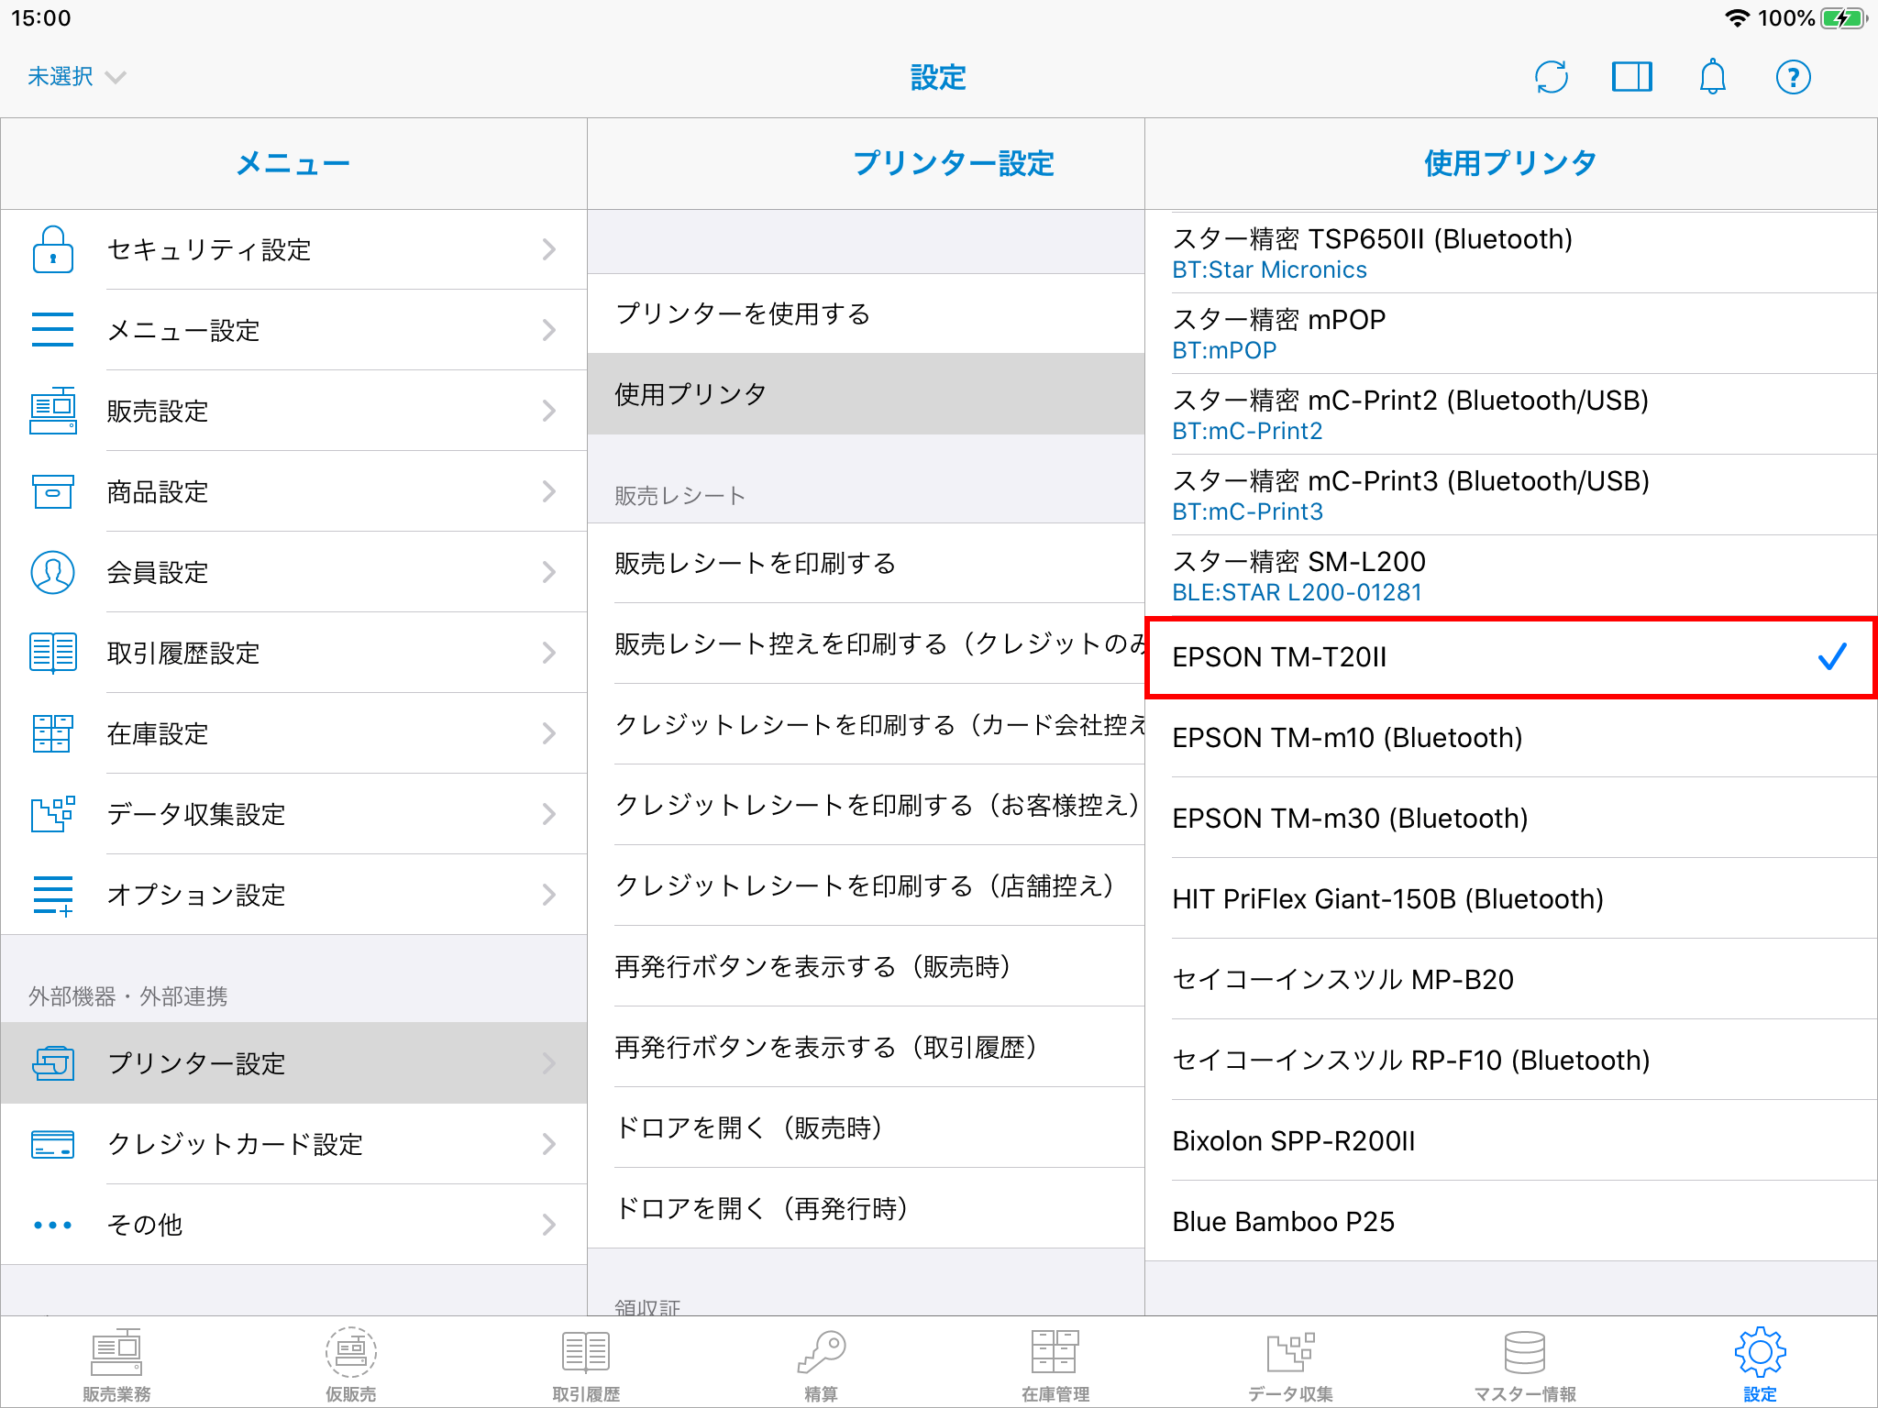Open 再発行ボタンを表示する(販売時) setting

(x=866, y=966)
